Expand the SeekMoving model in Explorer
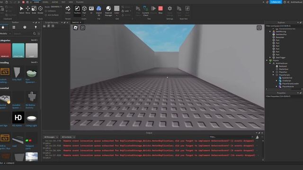The width and height of the screenshot is (303, 170). coord(270,32)
